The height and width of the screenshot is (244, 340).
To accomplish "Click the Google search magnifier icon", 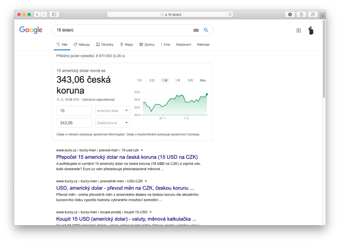I will (206, 30).
